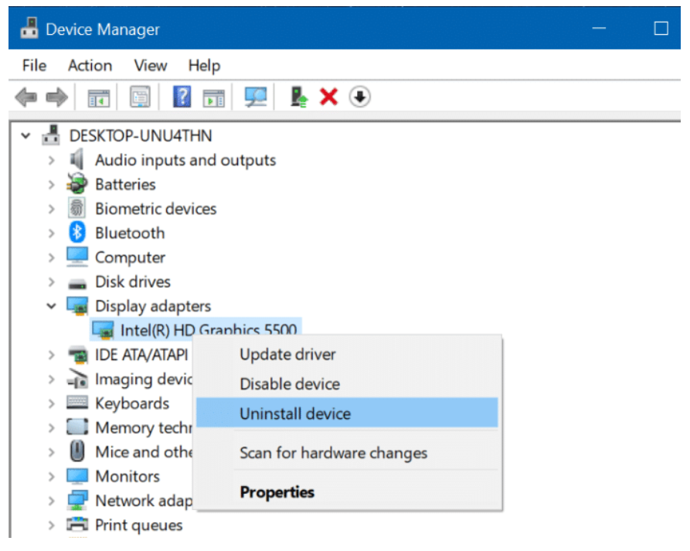Select Uninstall device in context menu

click(x=348, y=413)
